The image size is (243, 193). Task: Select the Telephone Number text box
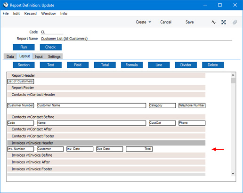(192, 105)
